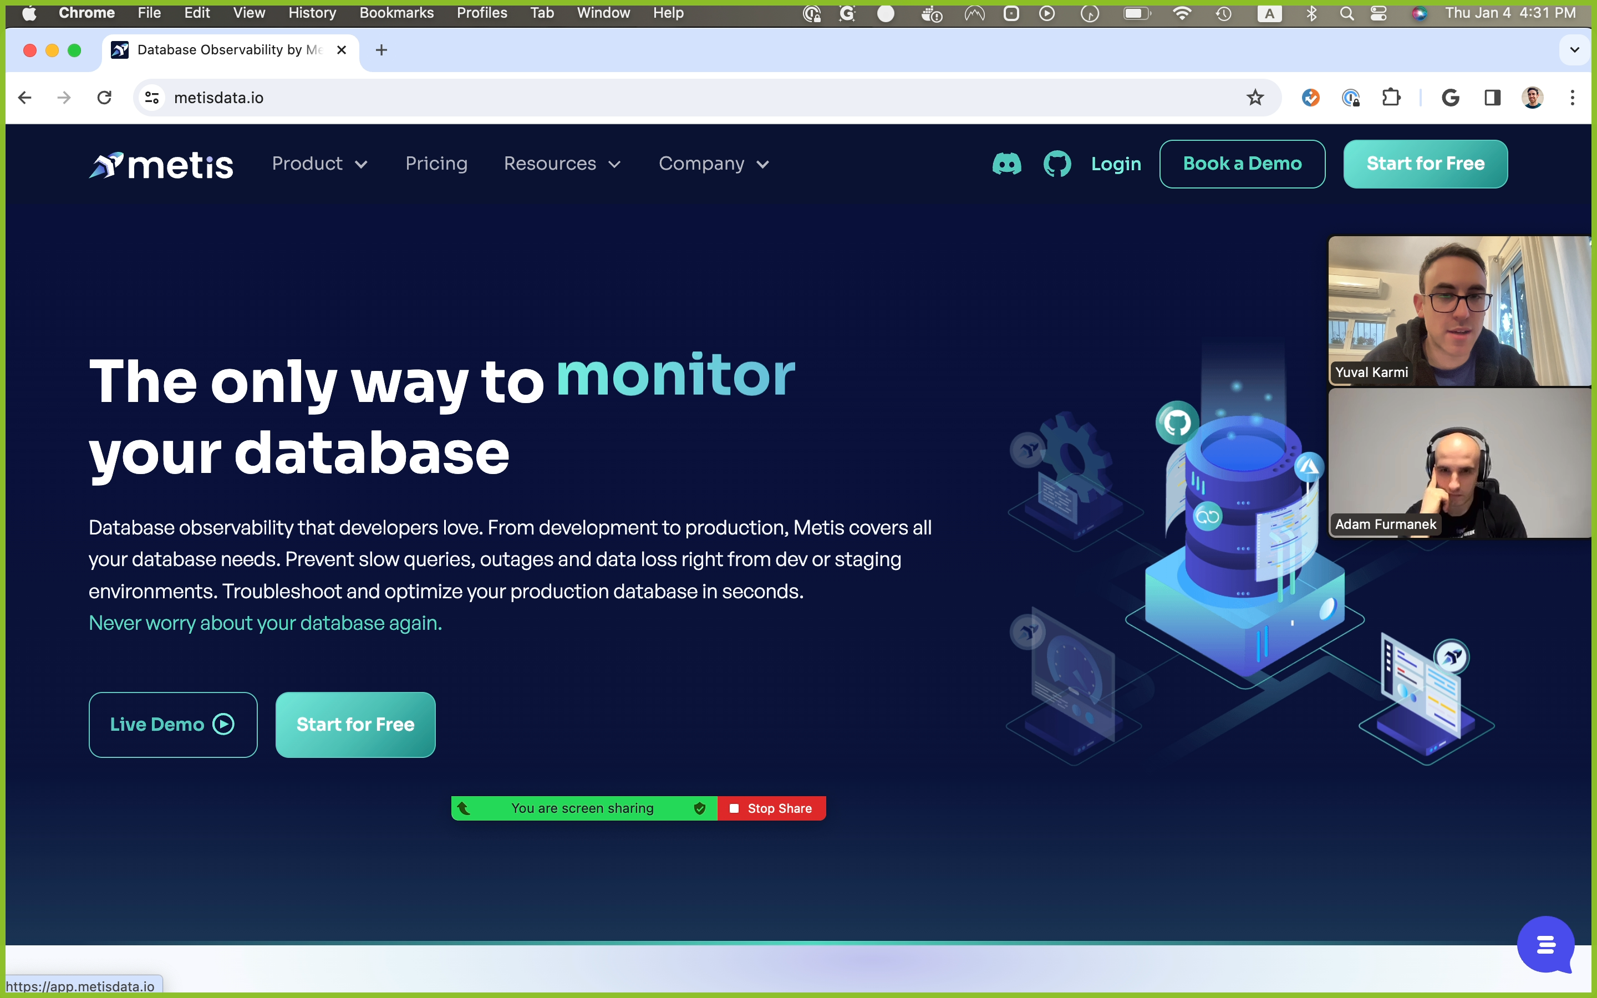The height and width of the screenshot is (998, 1597).
Task: Open the Chrome menu in menu bar
Action: [87, 13]
